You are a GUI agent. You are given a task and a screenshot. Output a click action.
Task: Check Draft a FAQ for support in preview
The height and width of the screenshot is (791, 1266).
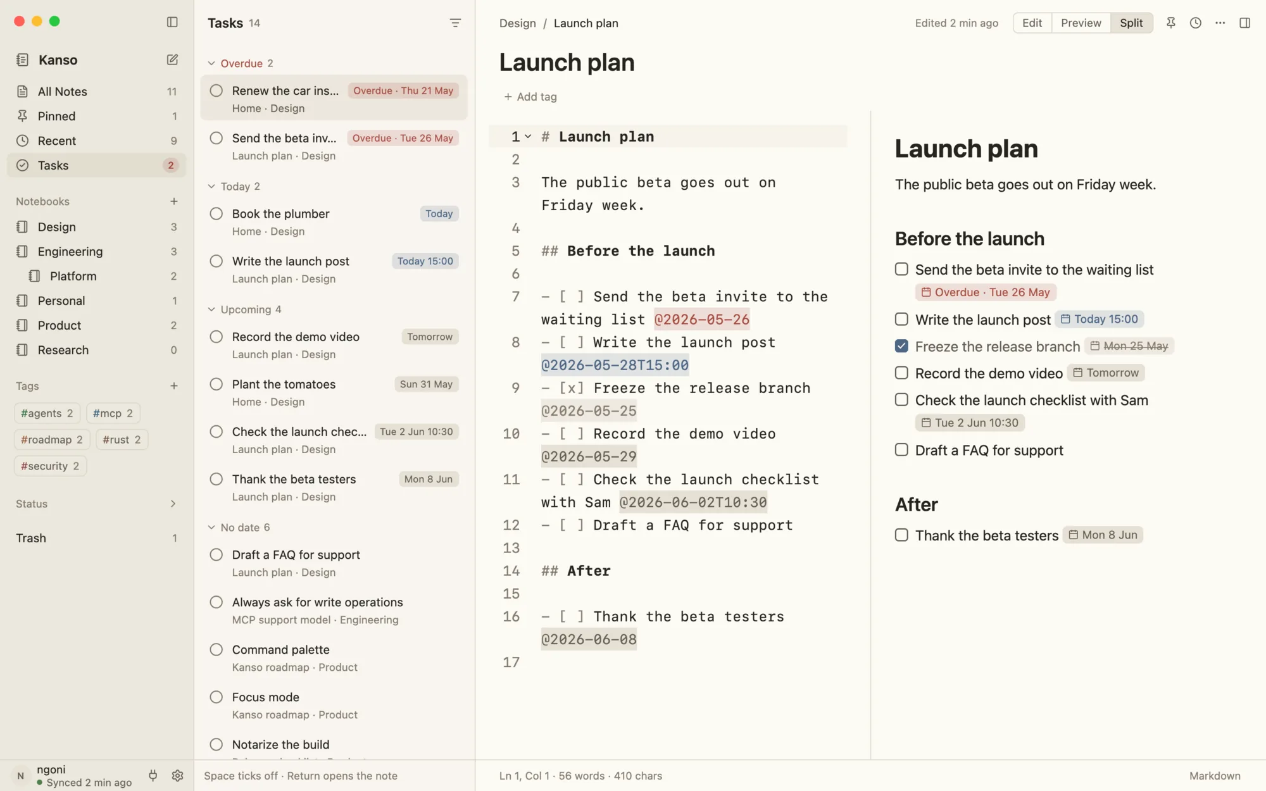(901, 450)
